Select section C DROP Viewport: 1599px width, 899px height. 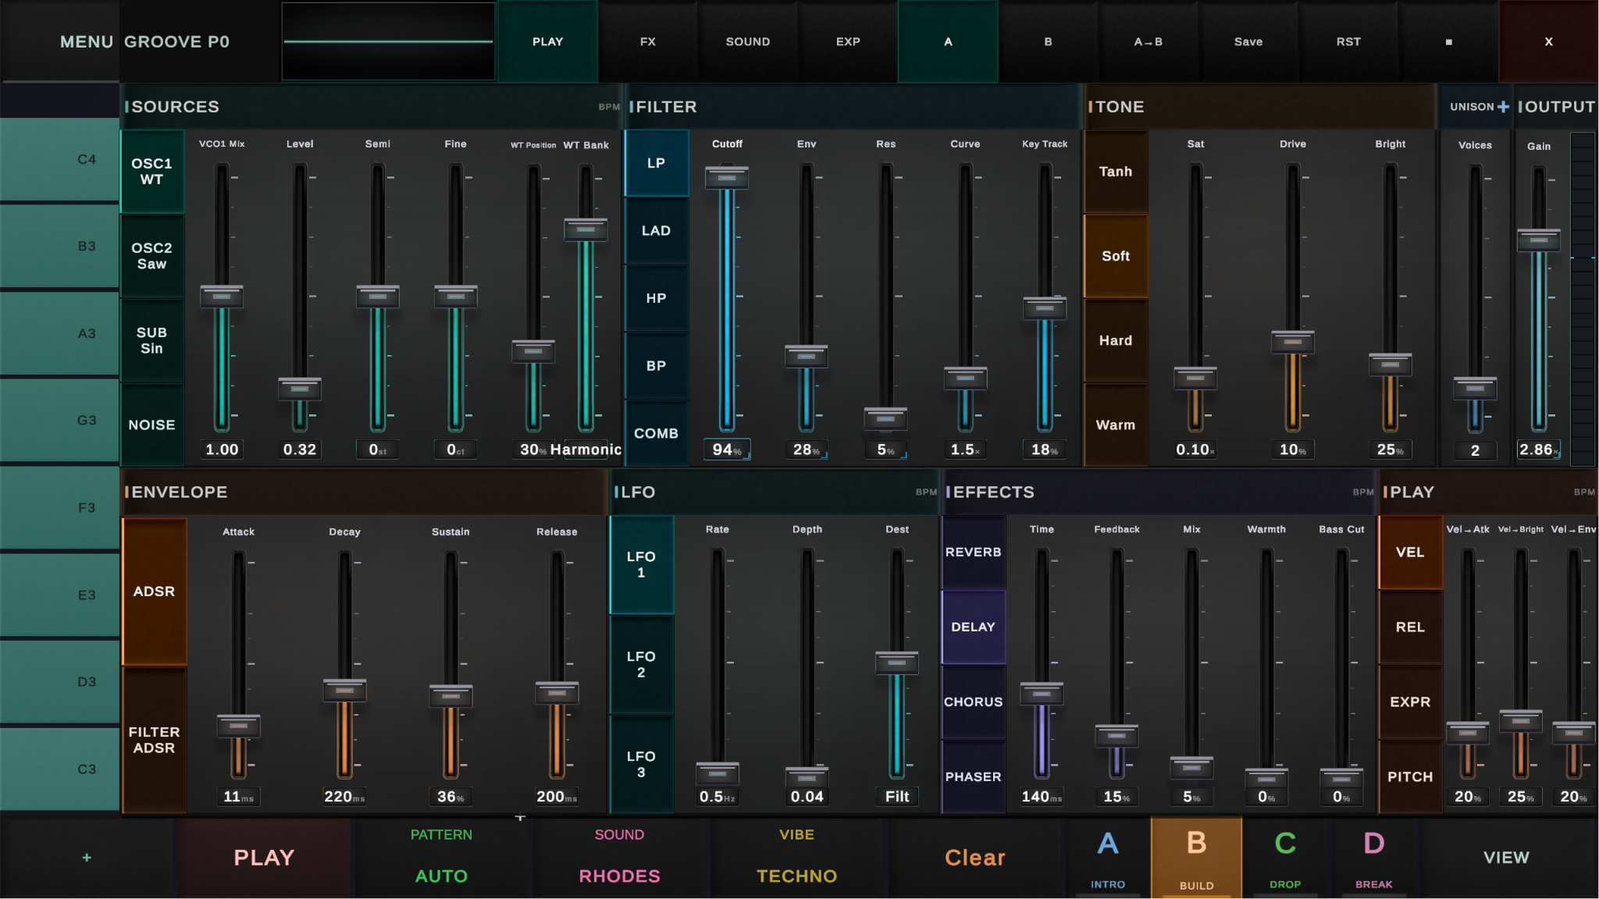(1285, 857)
